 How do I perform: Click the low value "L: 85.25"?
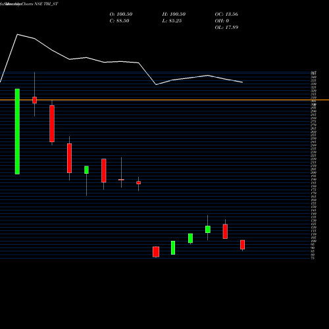(172, 21)
